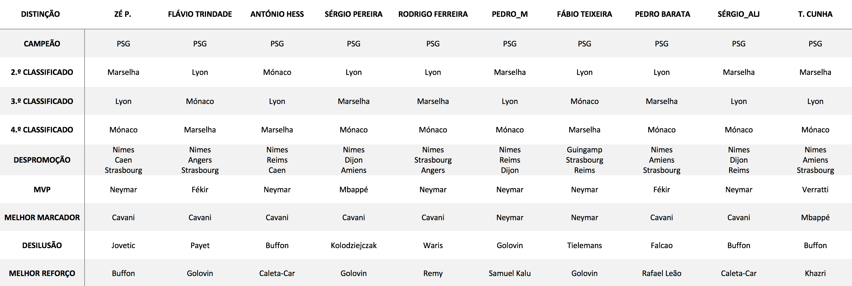852x286 pixels.
Task: Click the Tielemans cell
Action: pos(584,246)
